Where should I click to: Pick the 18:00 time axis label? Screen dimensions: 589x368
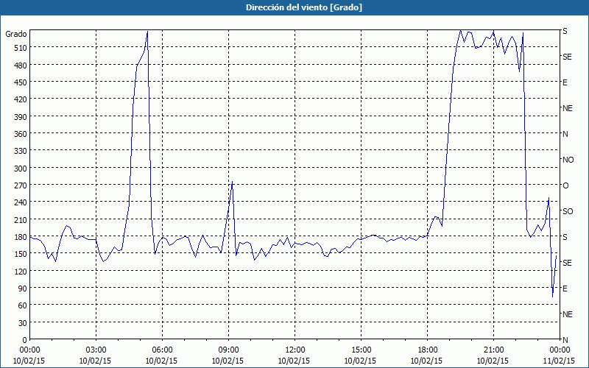pyautogui.click(x=428, y=350)
